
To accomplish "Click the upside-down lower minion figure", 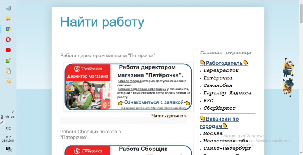I will (288, 88).
